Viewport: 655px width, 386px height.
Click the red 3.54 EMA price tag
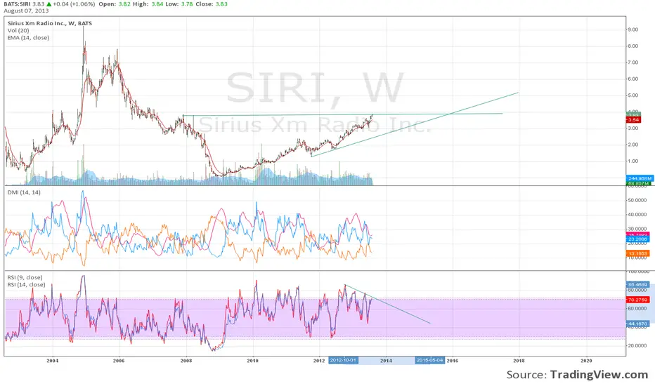(x=633, y=120)
